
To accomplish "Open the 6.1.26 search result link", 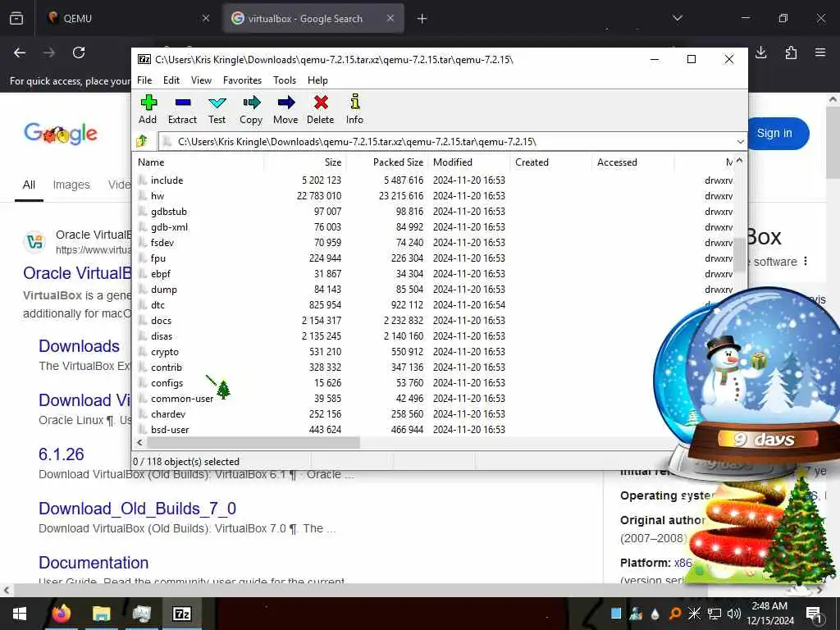I will coord(62,454).
